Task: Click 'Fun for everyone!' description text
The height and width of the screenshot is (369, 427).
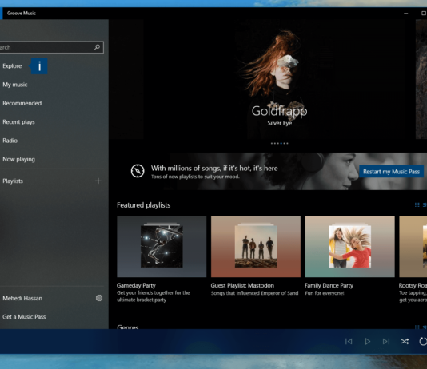Action: coord(325,293)
